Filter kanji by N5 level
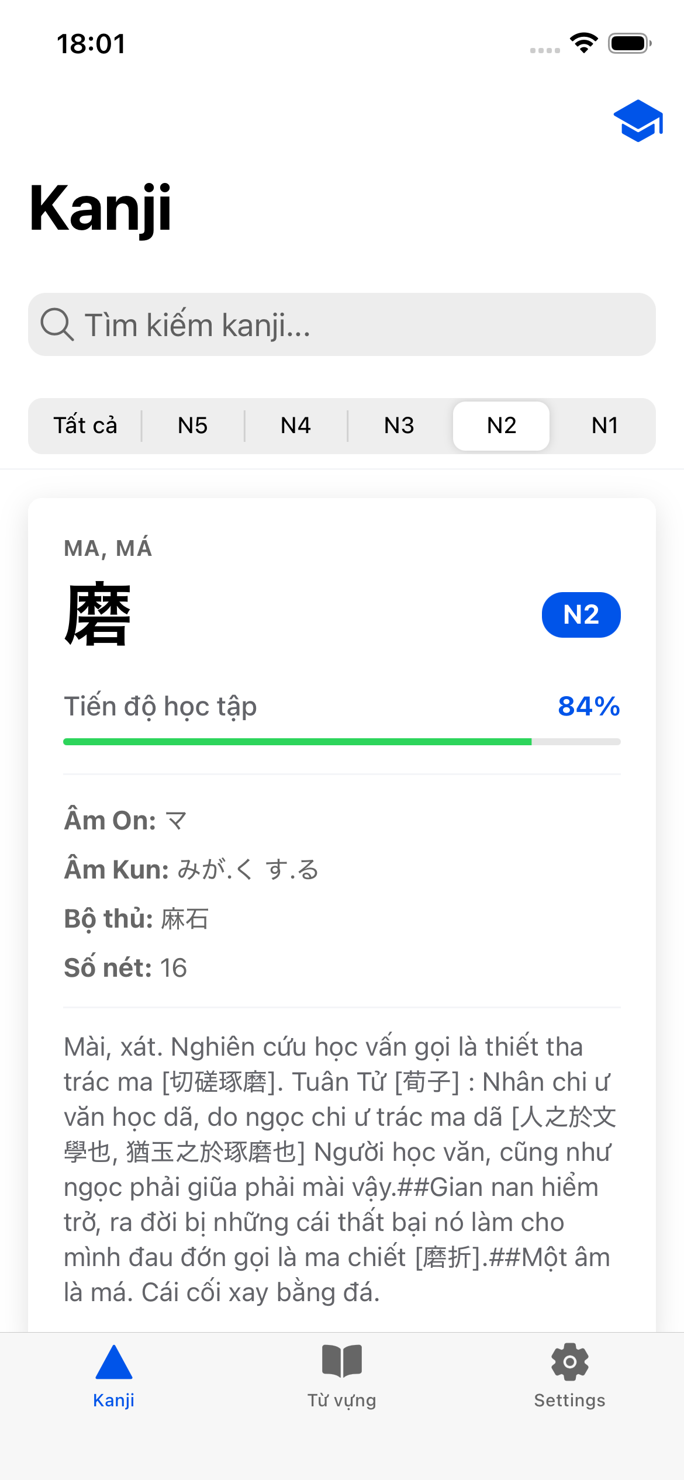 click(x=192, y=426)
